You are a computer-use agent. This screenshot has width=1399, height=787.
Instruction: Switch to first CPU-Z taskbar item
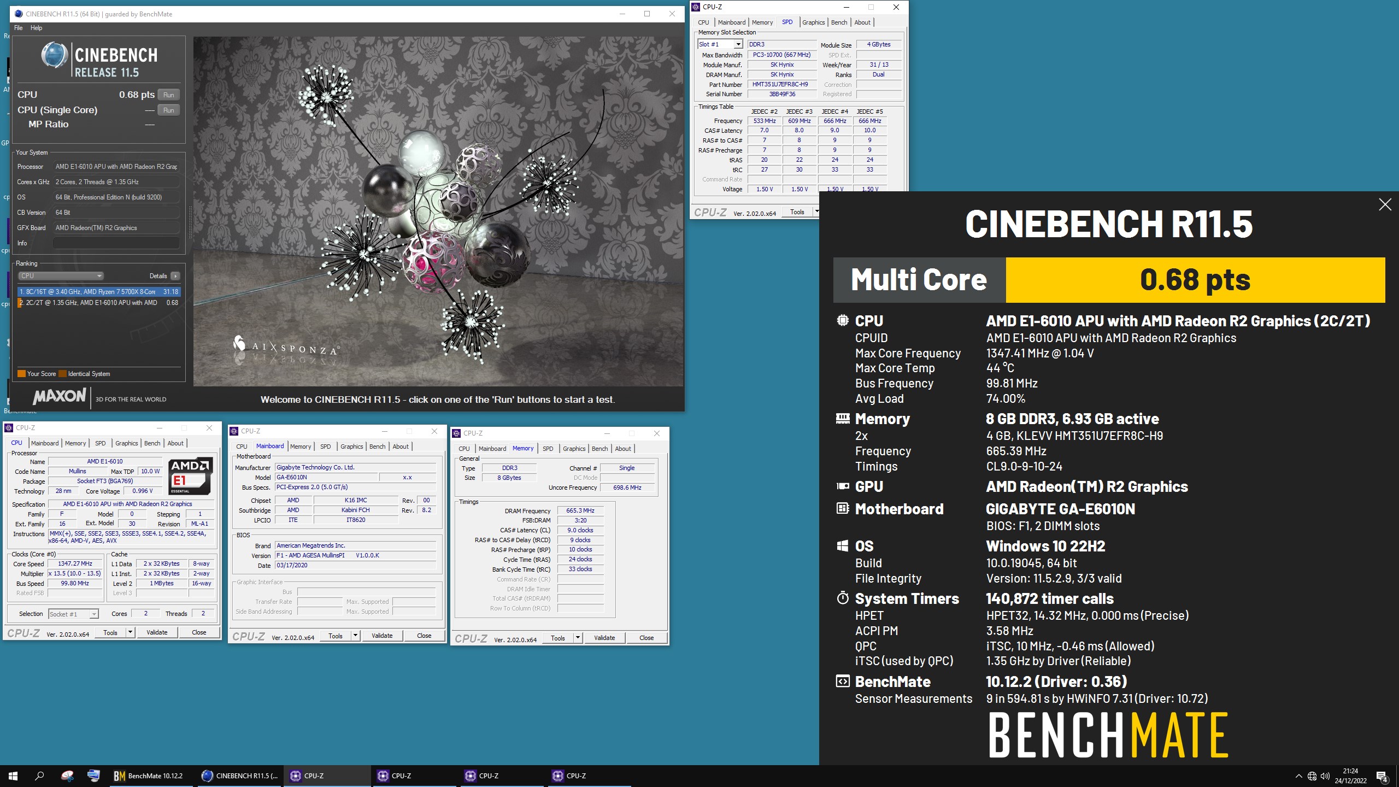(x=327, y=776)
